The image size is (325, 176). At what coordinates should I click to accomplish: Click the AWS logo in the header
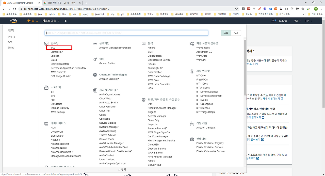14,21
